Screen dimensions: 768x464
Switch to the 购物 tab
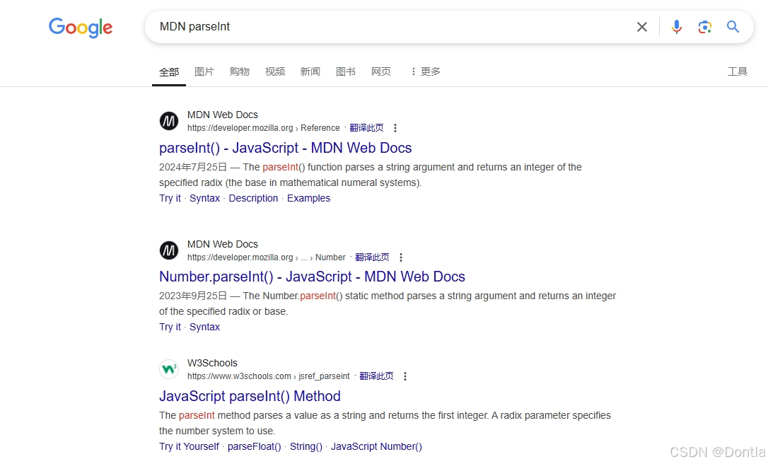pos(240,71)
